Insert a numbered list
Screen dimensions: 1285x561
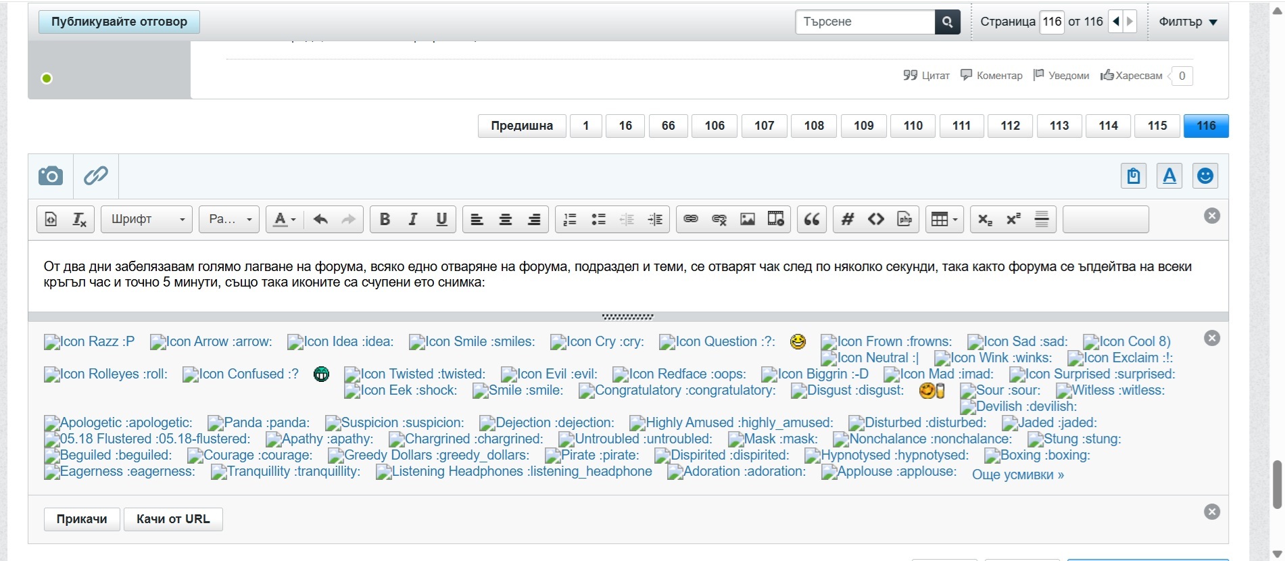570,219
